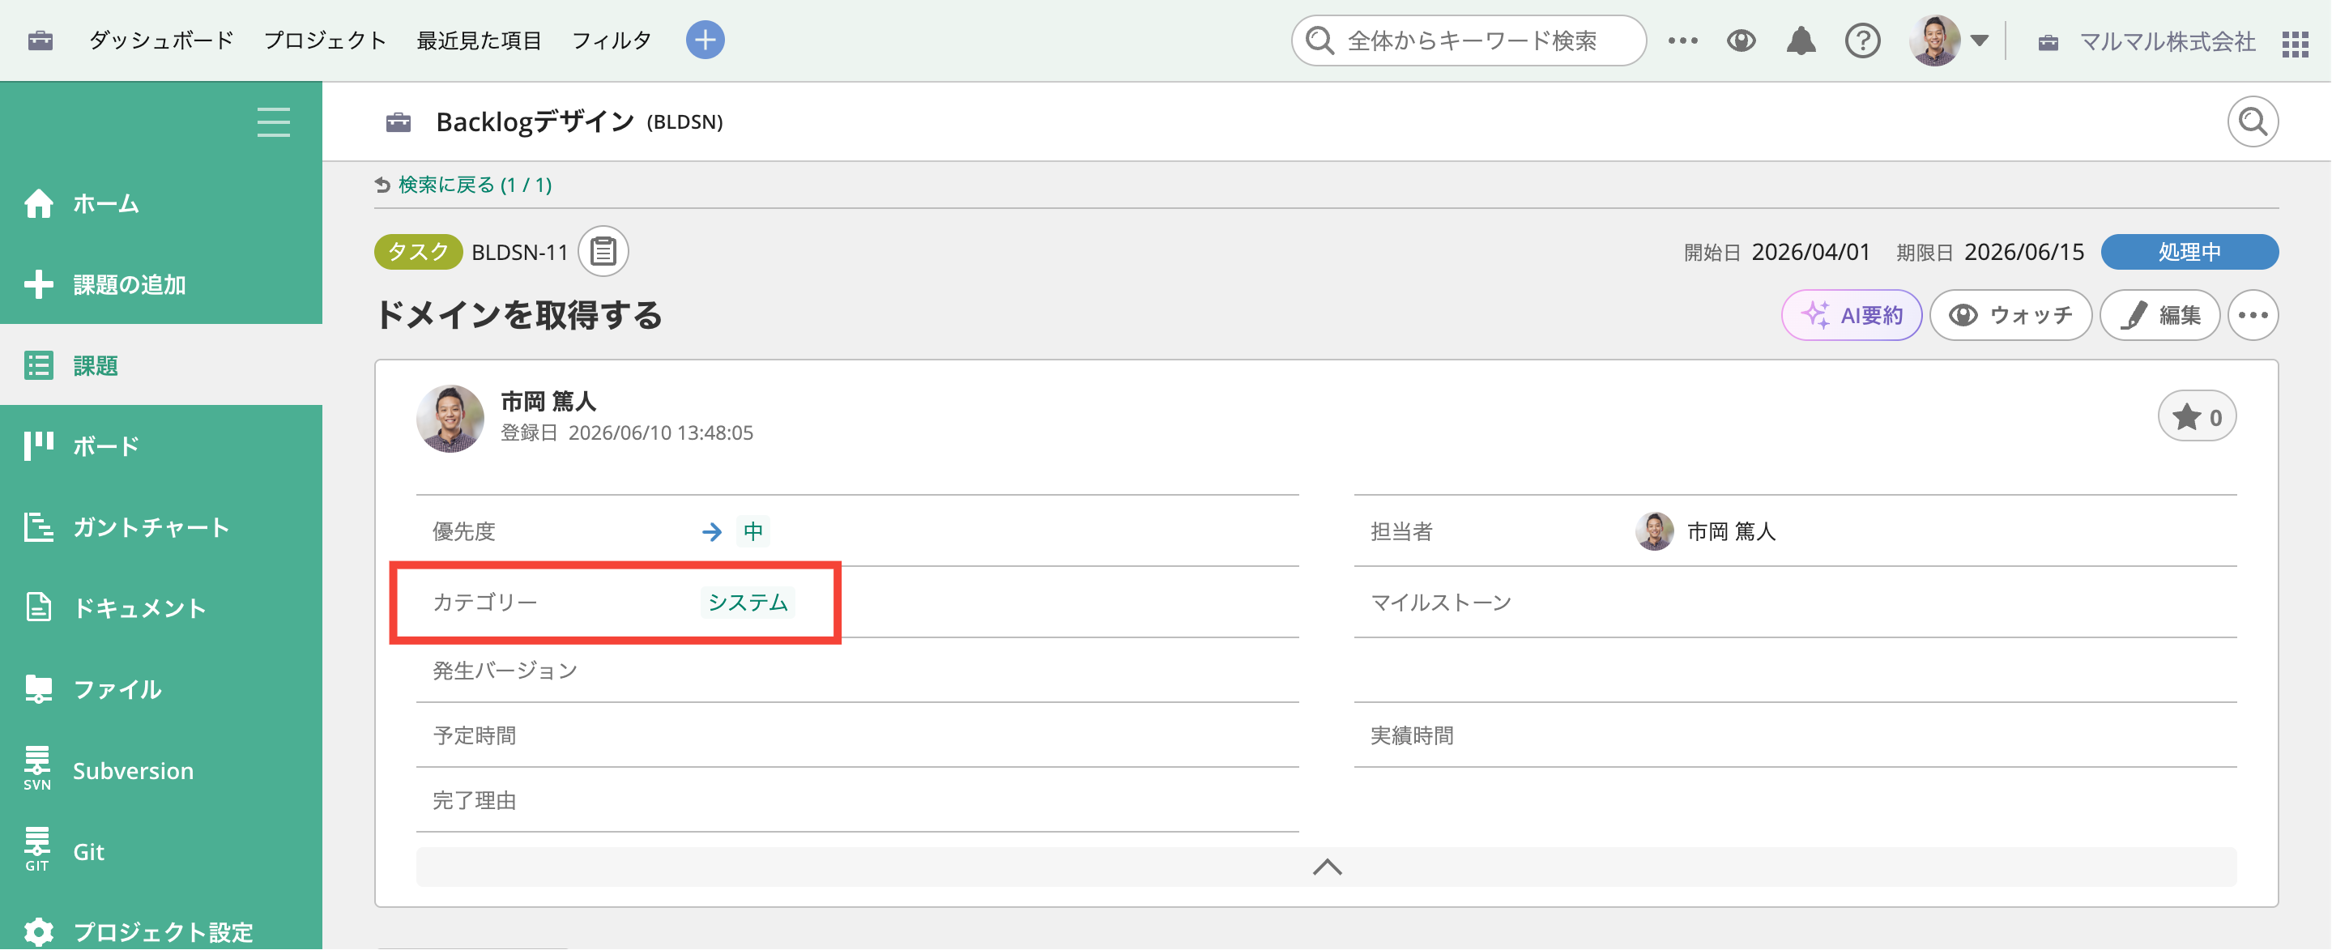Expand the user profile dropdown arrow

coord(1980,40)
